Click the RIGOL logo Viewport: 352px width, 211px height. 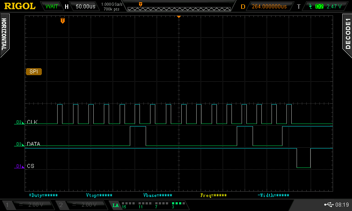(x=20, y=6)
